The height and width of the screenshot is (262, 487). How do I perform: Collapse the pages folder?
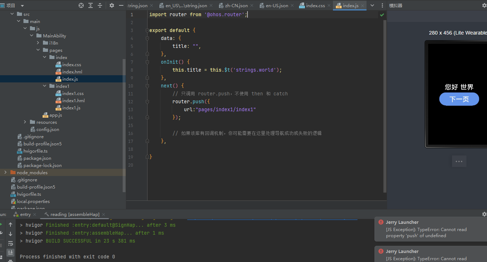(38, 50)
